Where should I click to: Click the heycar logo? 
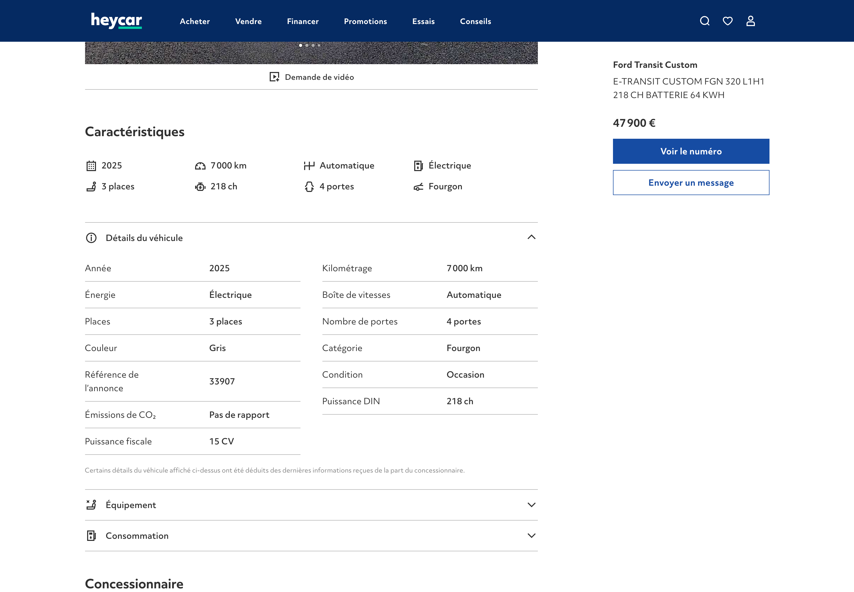click(117, 21)
